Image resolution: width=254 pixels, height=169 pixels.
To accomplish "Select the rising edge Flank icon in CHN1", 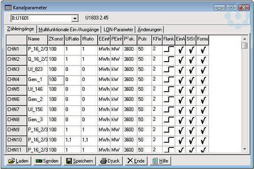I will click(x=168, y=49).
